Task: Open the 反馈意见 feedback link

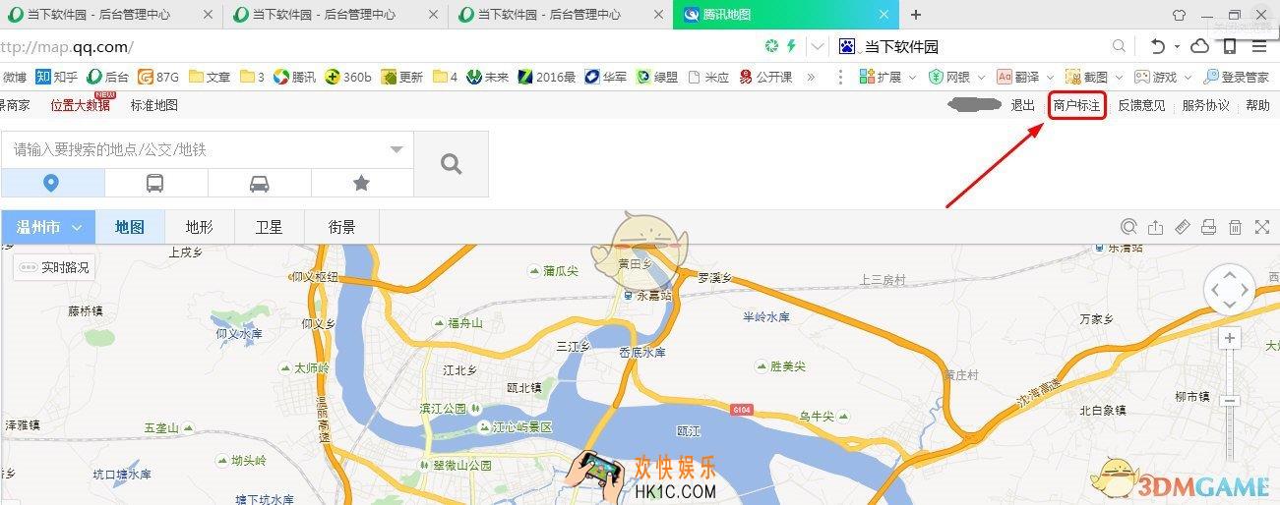Action: click(x=1141, y=105)
